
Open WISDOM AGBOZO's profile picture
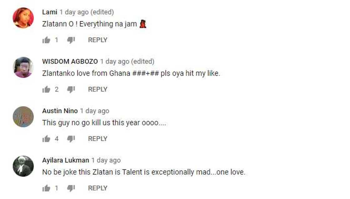(23, 67)
